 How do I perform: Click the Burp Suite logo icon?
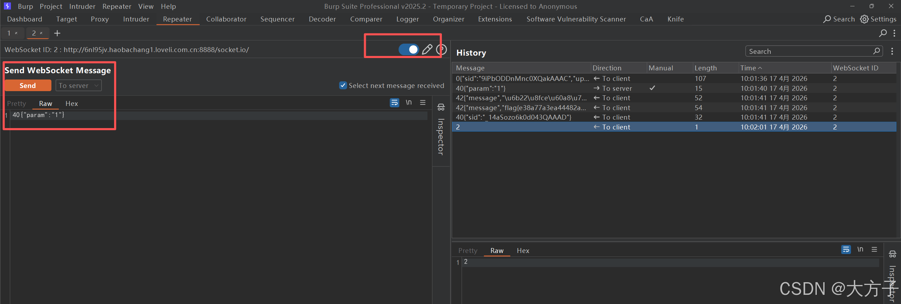point(7,6)
